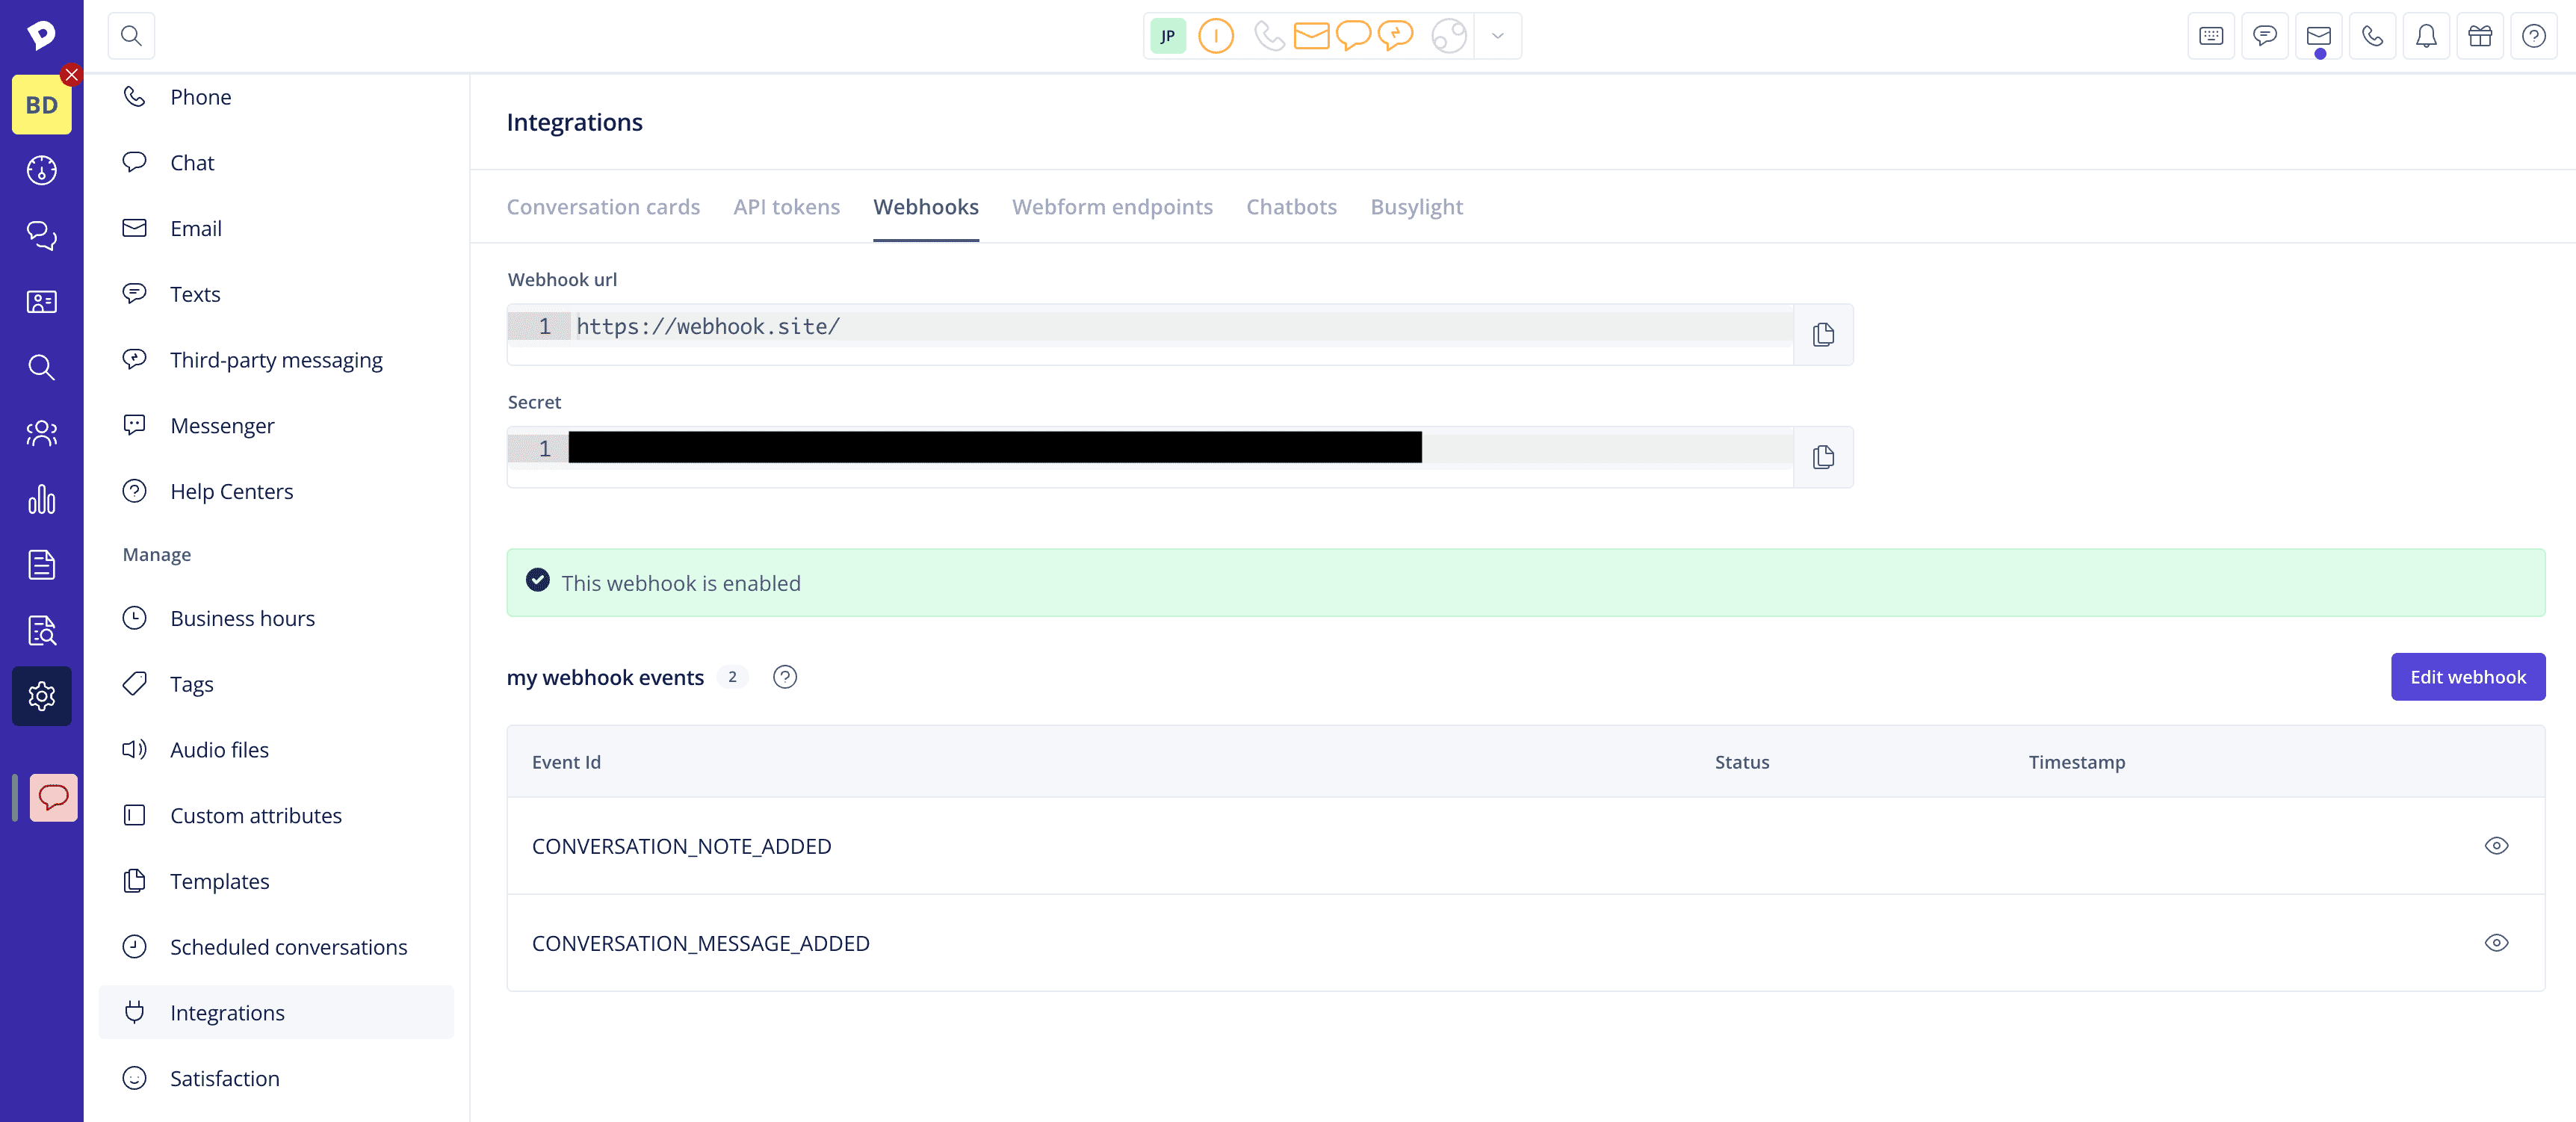Click the email status icon in the presence bar

pos(1311,35)
